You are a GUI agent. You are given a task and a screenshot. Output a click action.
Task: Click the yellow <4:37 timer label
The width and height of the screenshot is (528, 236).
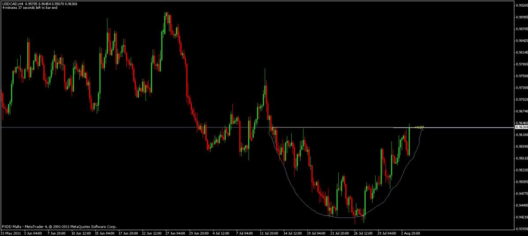418,127
